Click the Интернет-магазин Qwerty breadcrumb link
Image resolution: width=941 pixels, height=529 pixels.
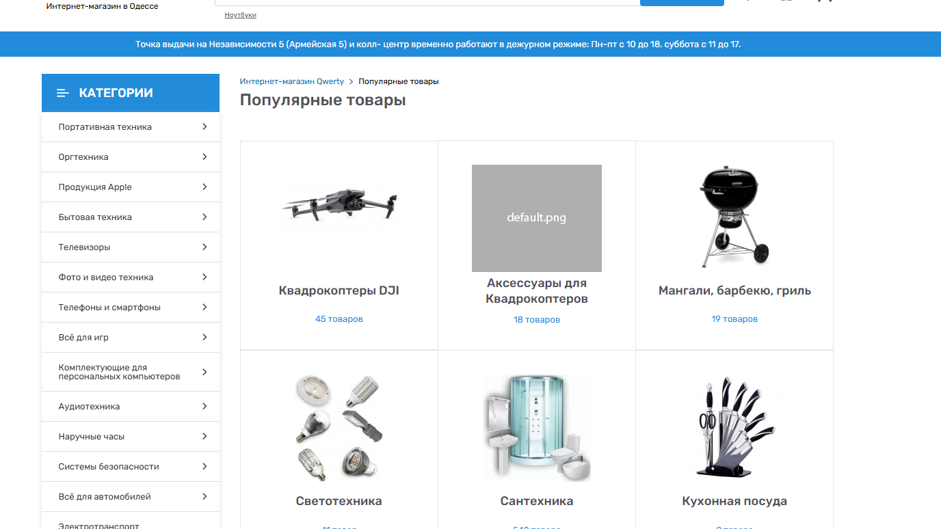tap(292, 81)
